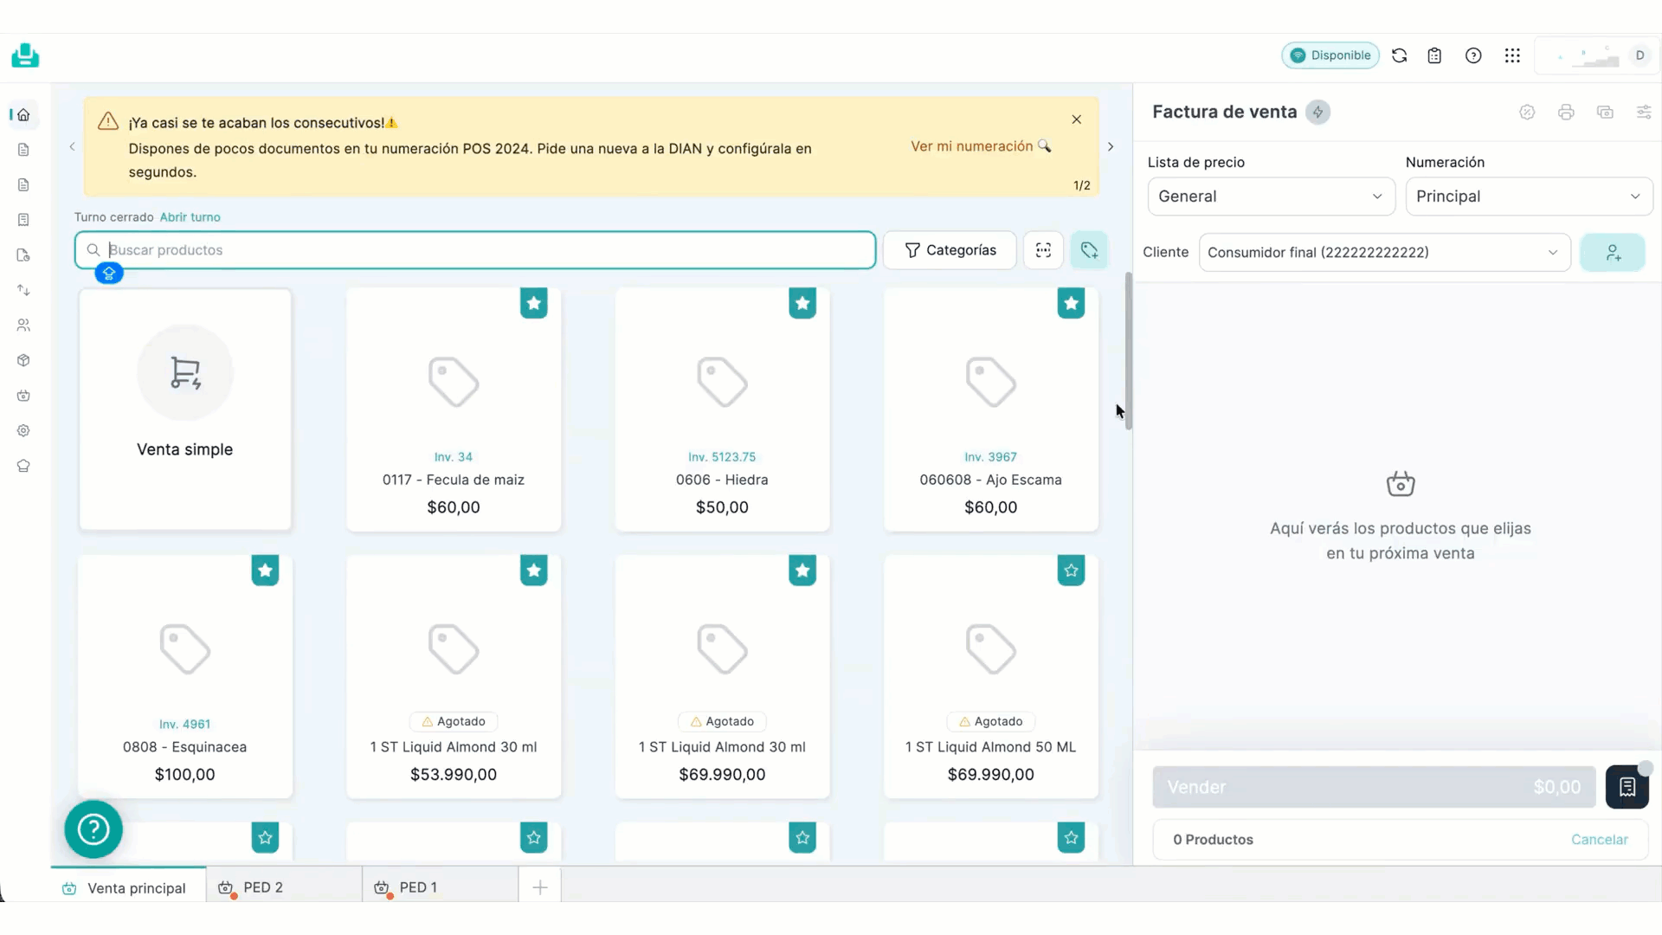Viewport: 1662px width, 935px height.
Task: Toggle favorite star on the $69.990,00 Liquid Almond 30 ml
Action: [802, 571]
